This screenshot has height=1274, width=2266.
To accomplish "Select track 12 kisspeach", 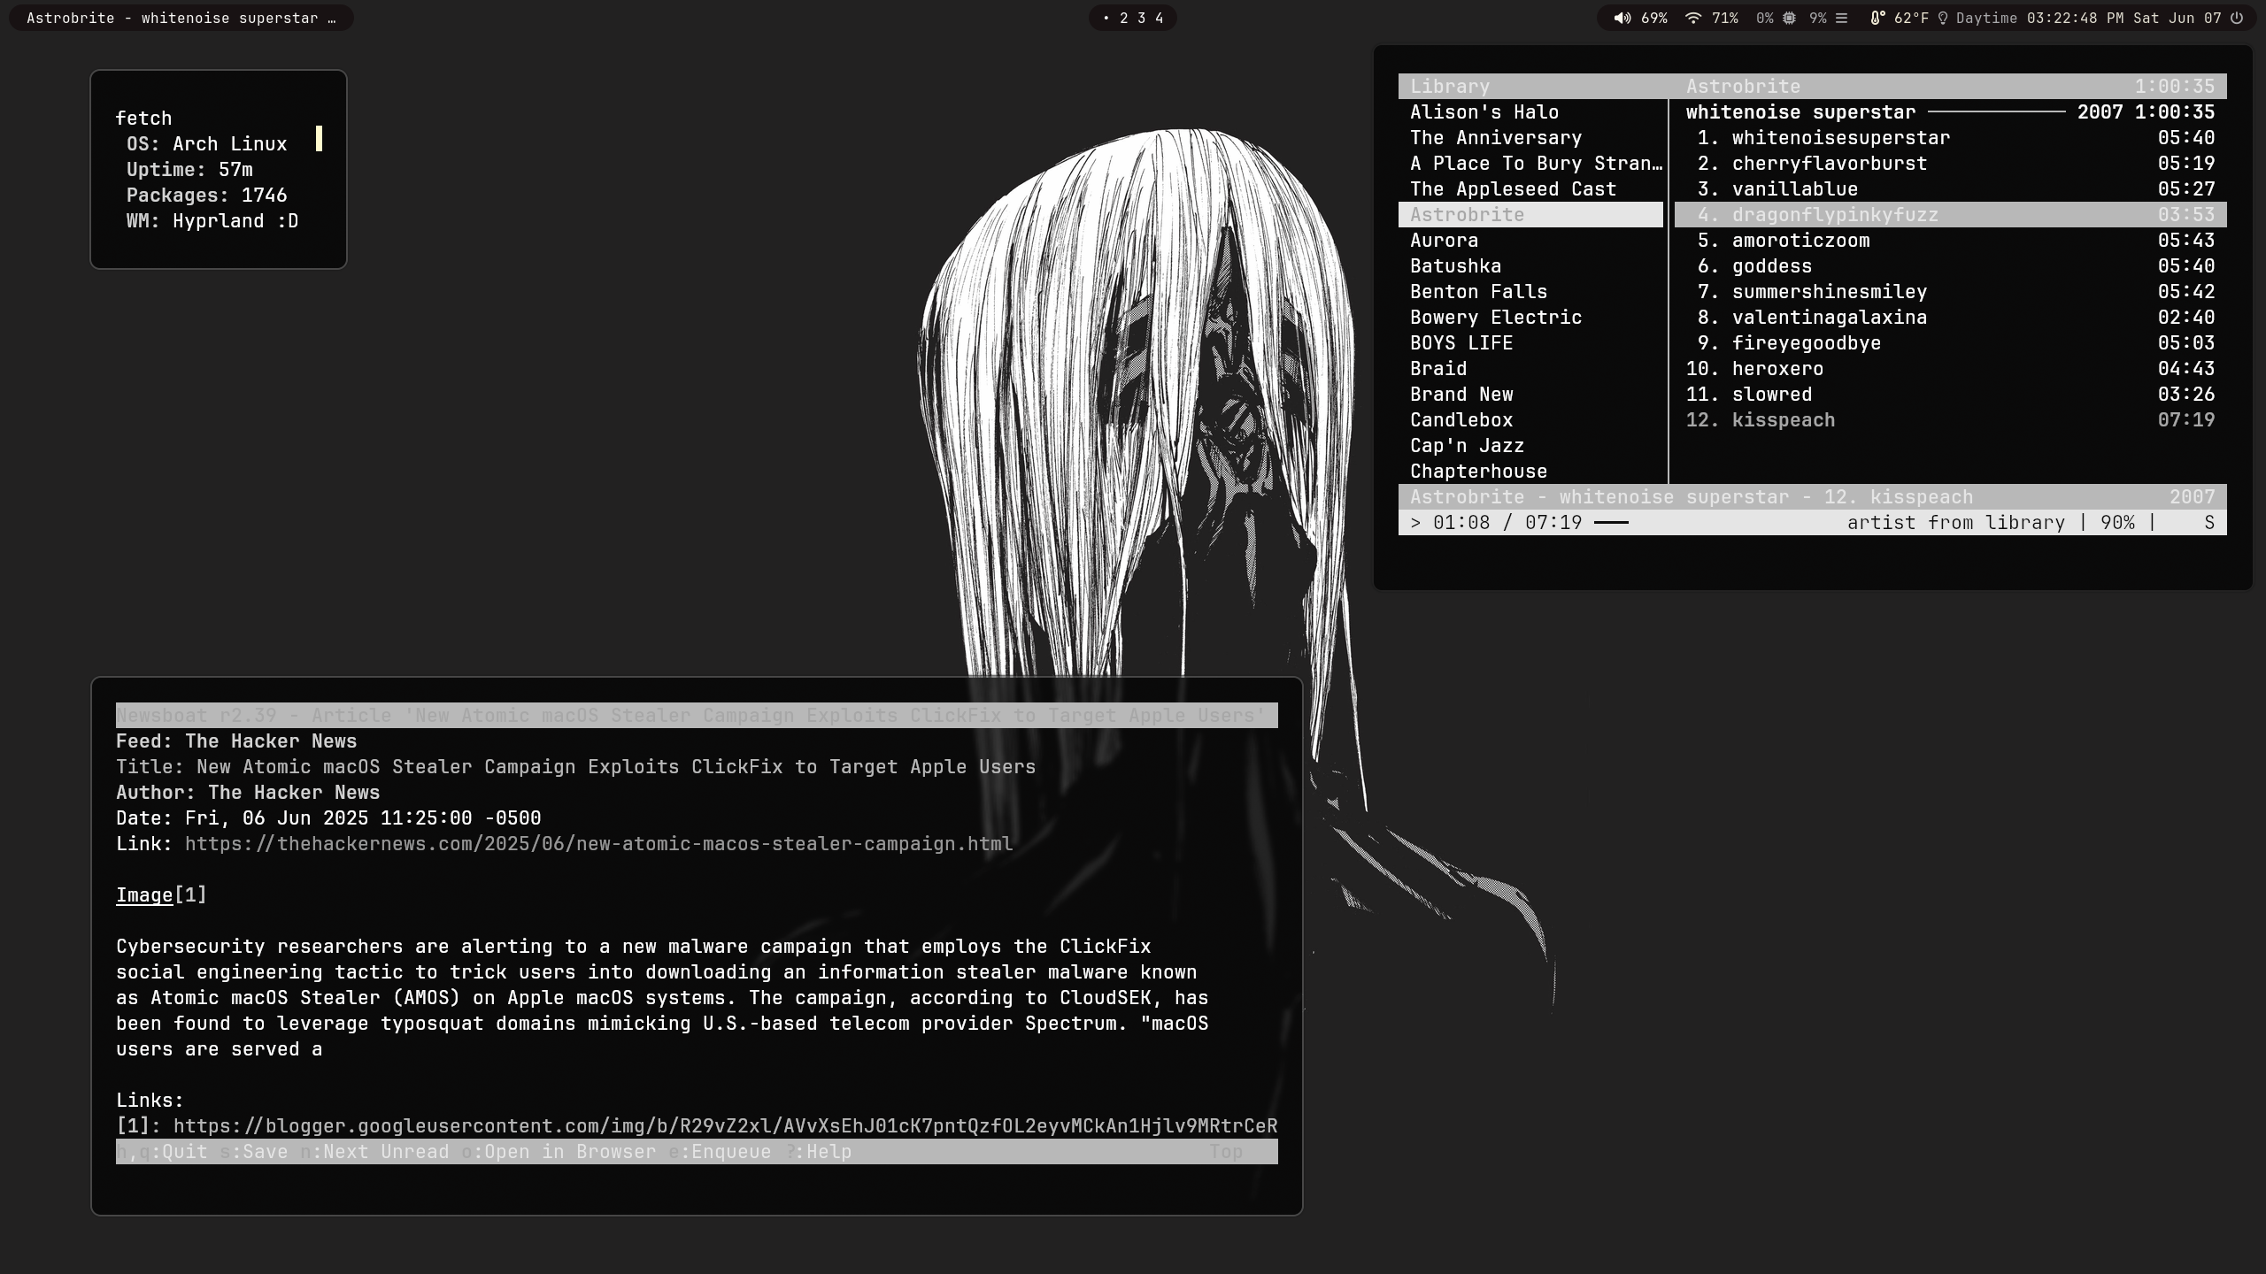I will (x=1950, y=420).
